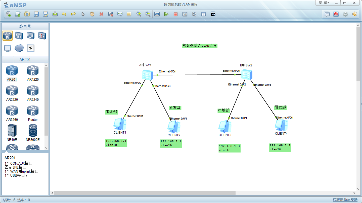Choose the text annotation bubble tool
The height and width of the screenshot is (203, 362).
coord(120,14)
